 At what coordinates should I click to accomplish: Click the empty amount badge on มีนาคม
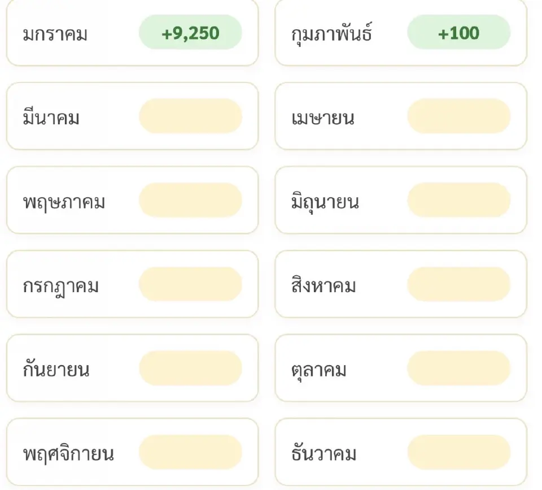pyautogui.click(x=191, y=116)
